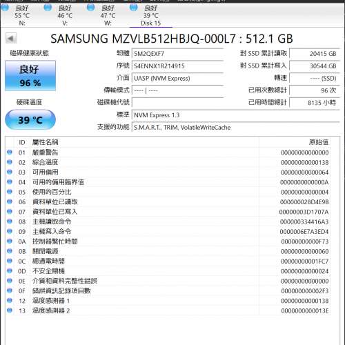
Task: Select the 不安全關機 attribute name
Action: point(48,271)
